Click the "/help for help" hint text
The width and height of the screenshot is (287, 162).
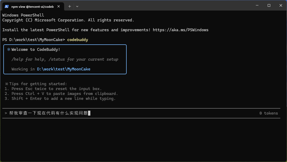click(x=29, y=59)
